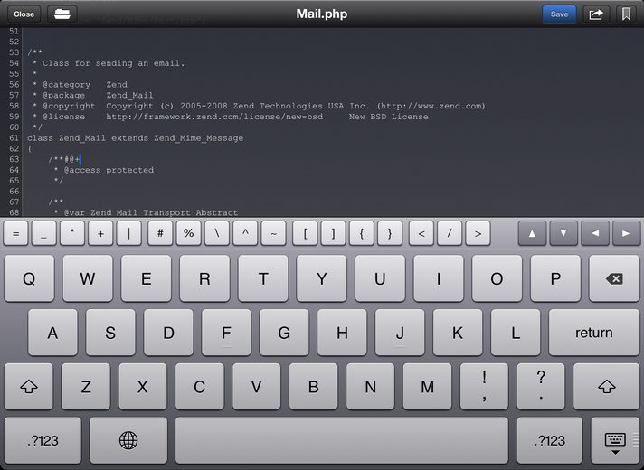Screen dimensions: 644x470
Task: Tap the right shift key
Action: [x=606, y=386]
